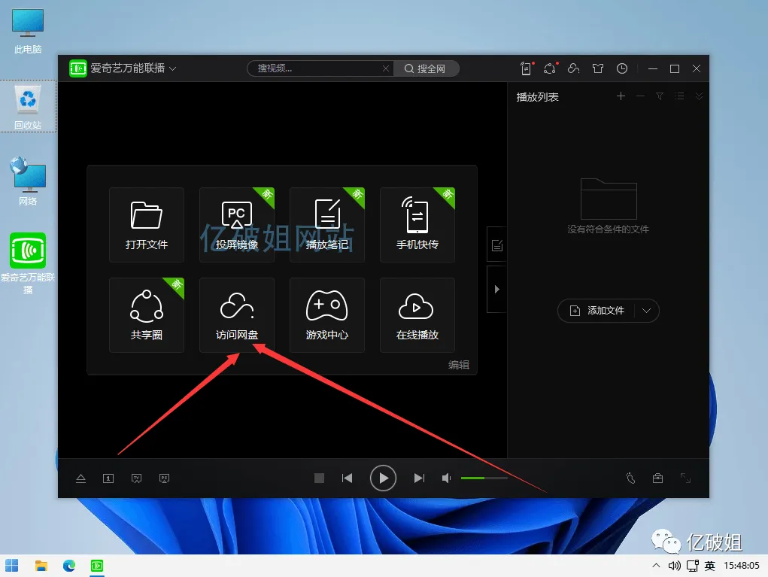The width and height of the screenshot is (768, 577).
Task: Click the PC mirror icon in control bar
Action: point(165,478)
